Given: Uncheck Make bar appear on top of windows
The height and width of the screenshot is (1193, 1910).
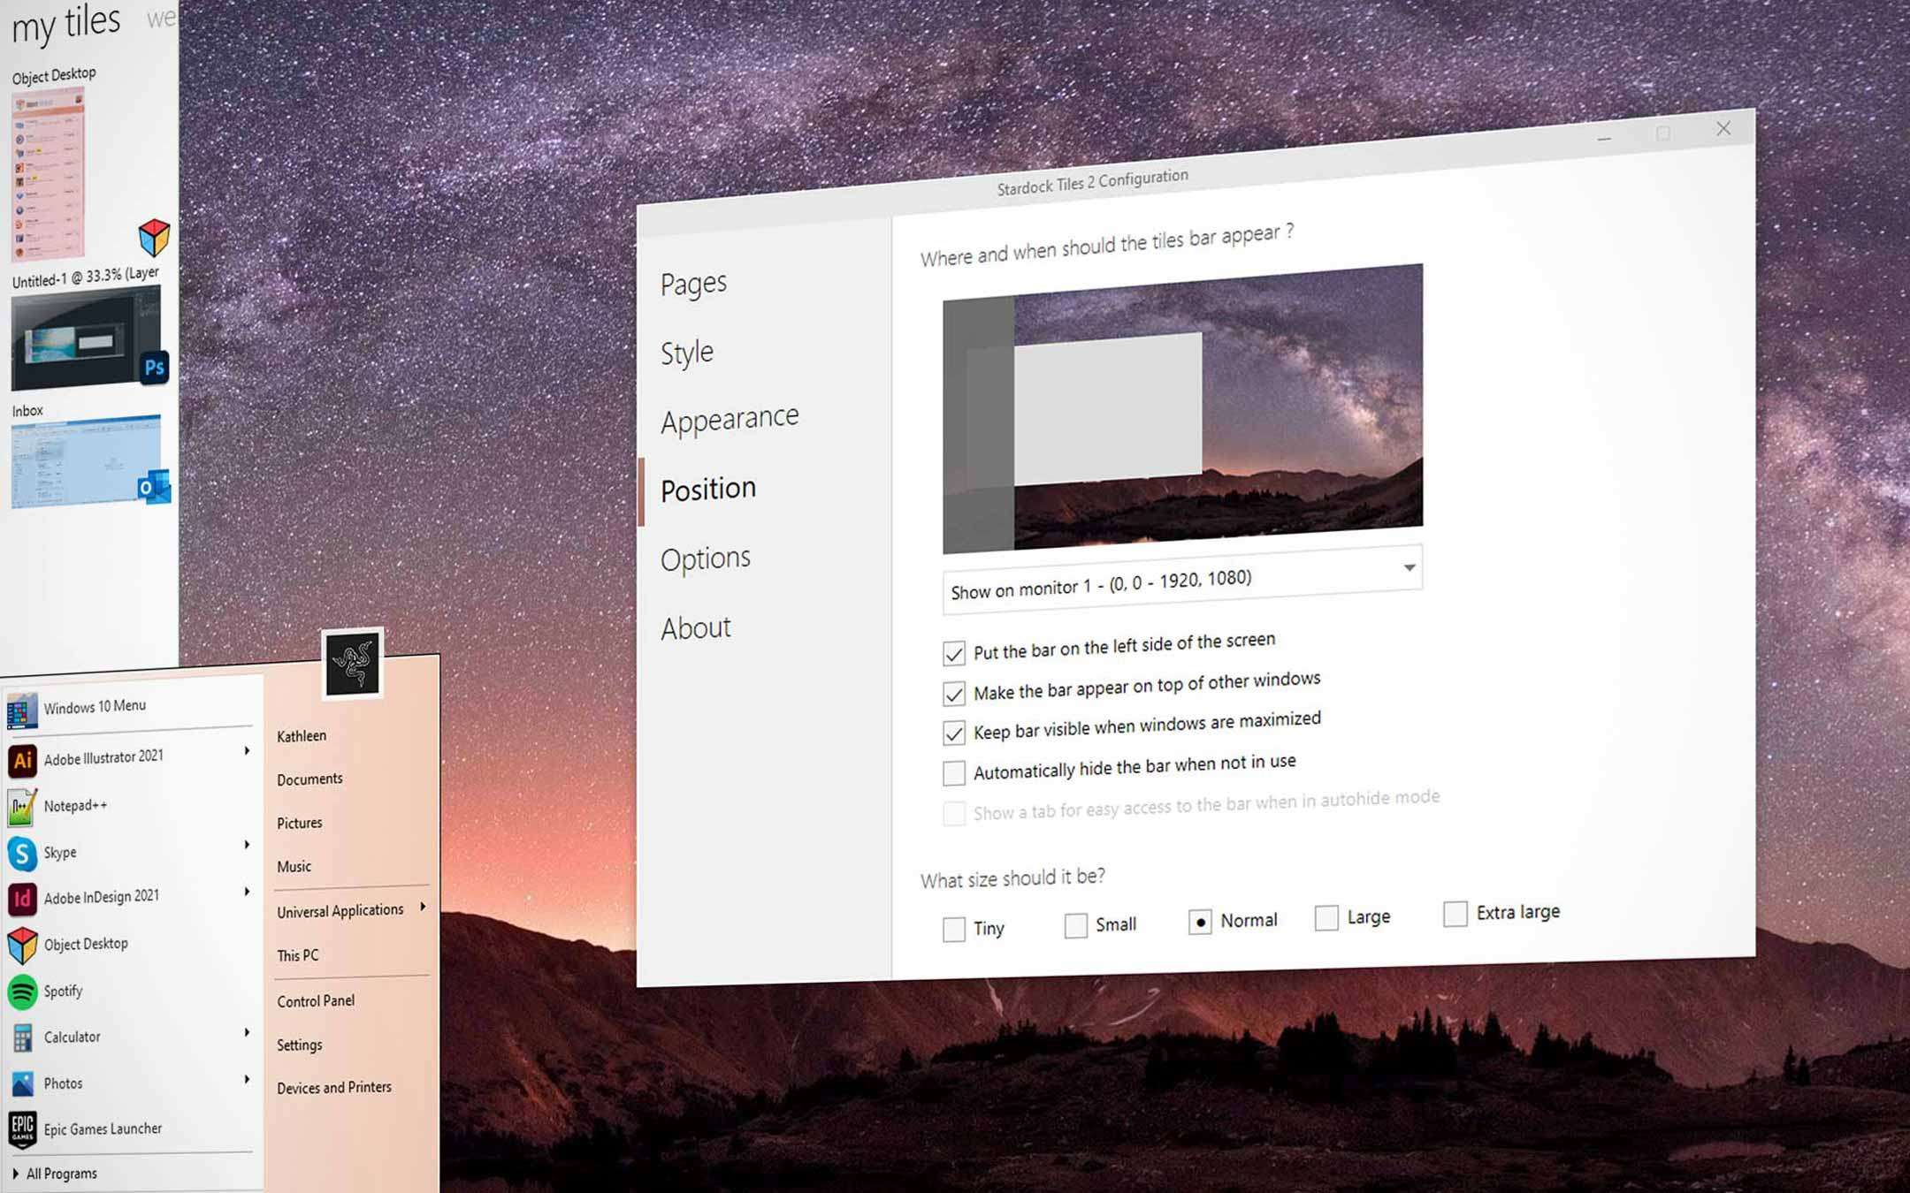Looking at the screenshot, I should (953, 694).
